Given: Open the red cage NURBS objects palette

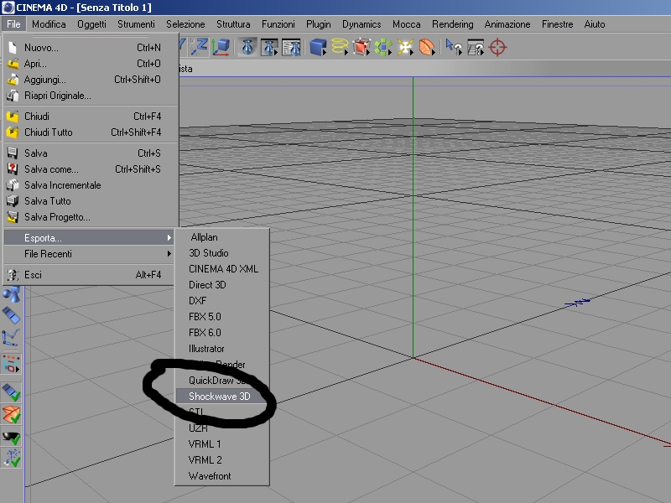Looking at the screenshot, I should (x=362, y=47).
